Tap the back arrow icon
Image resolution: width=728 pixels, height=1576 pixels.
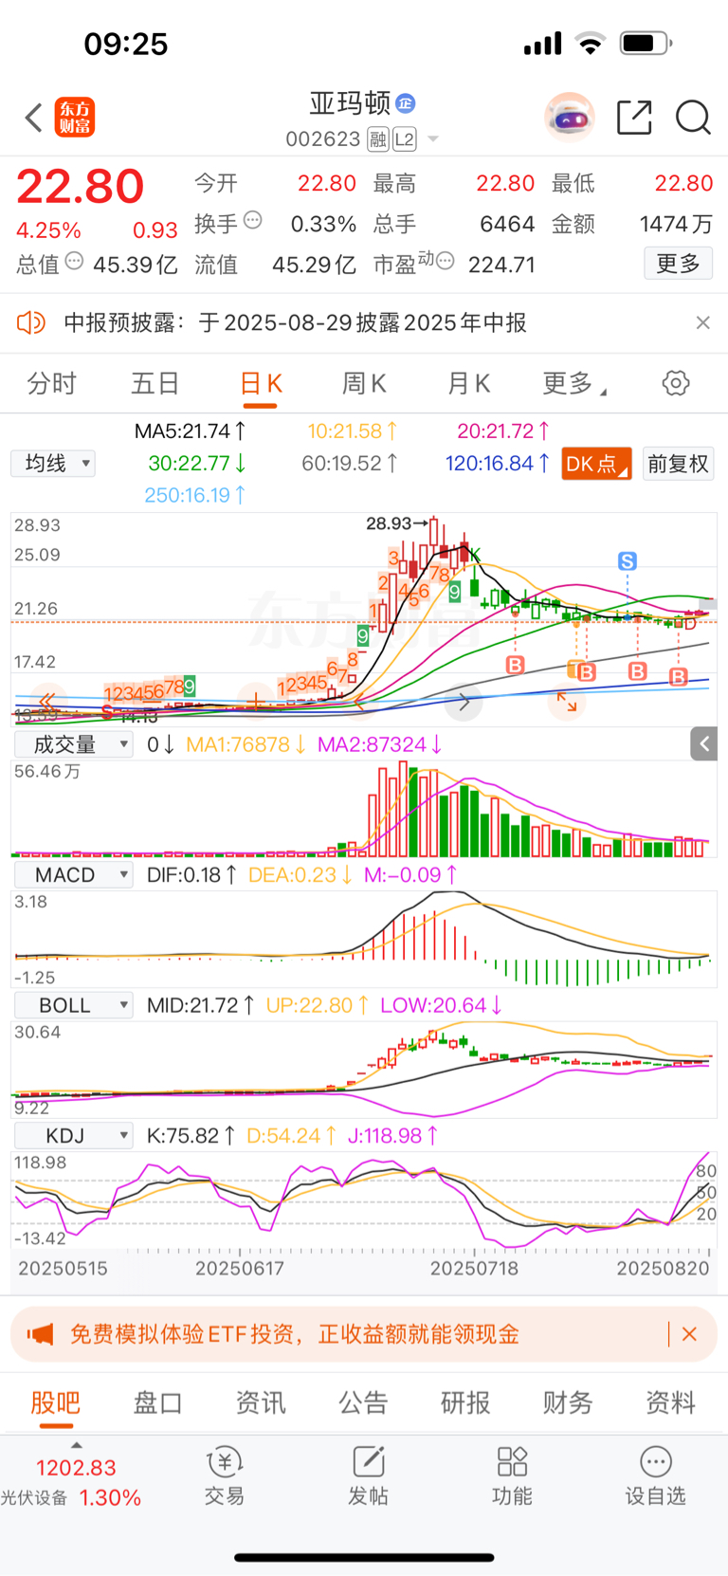click(x=34, y=118)
